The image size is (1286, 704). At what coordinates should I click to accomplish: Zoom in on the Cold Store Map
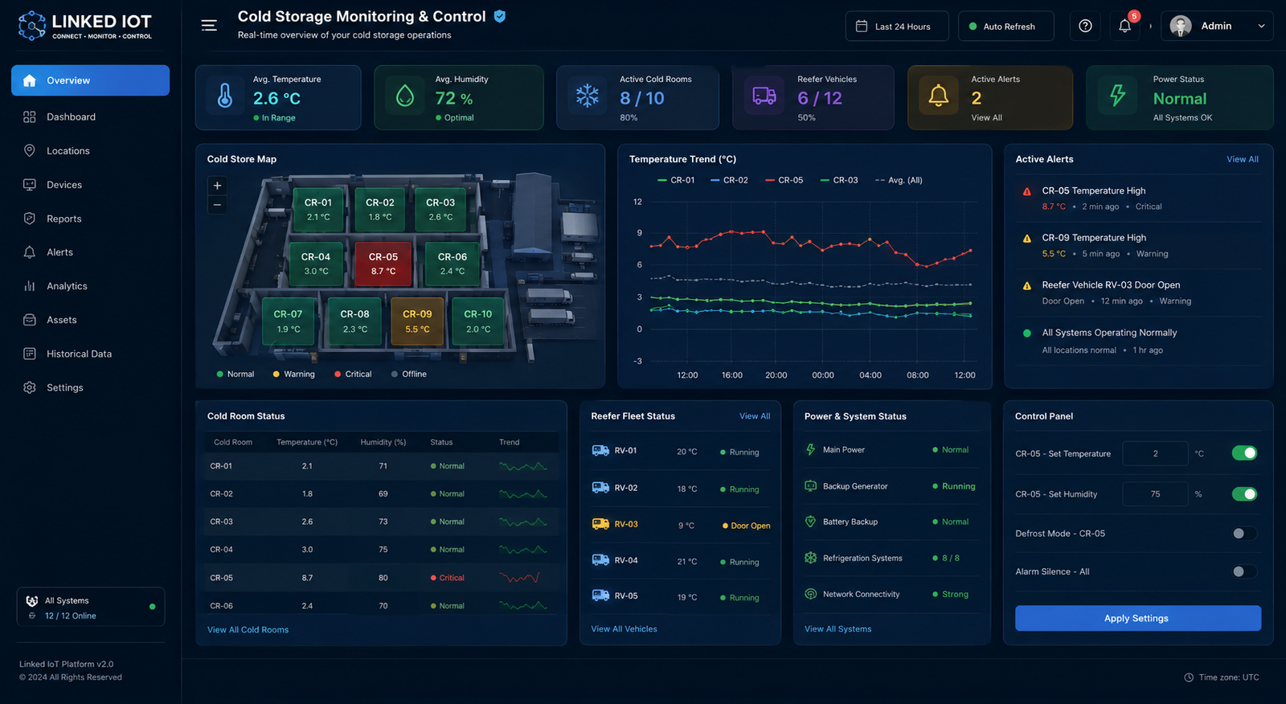[x=217, y=186]
